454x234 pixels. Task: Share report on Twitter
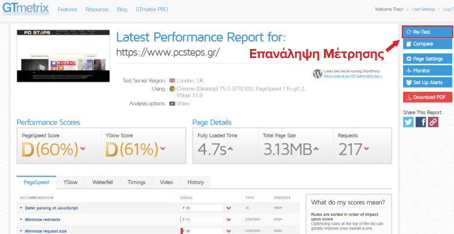[408, 122]
